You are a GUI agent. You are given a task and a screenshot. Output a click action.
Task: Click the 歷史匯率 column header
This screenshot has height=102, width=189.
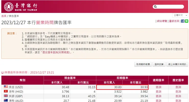click(x=178, y=80)
